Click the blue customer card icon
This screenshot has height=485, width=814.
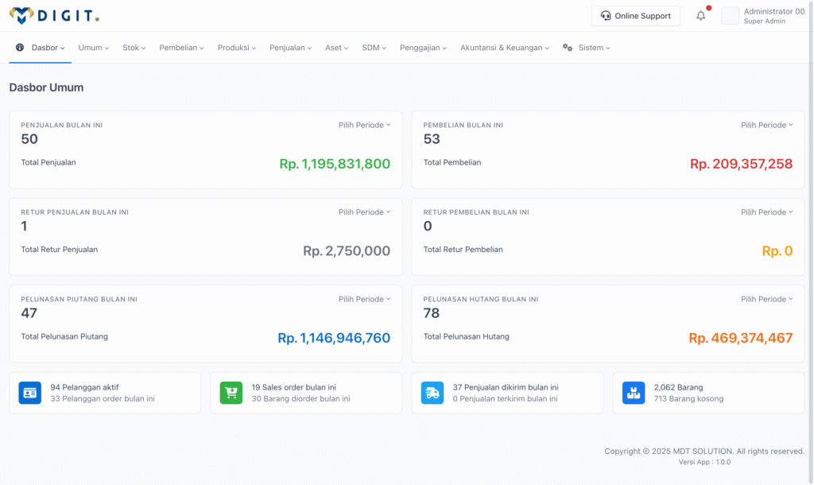tap(30, 393)
